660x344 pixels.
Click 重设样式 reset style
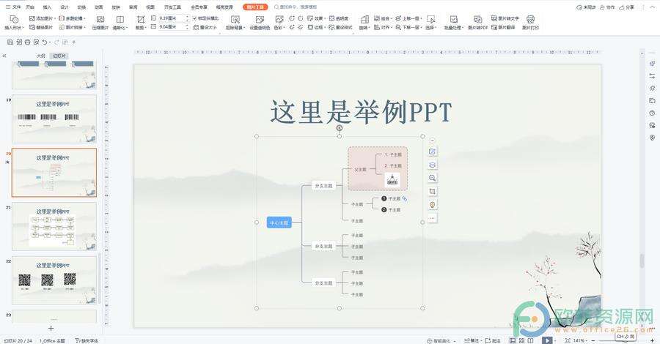(340, 27)
